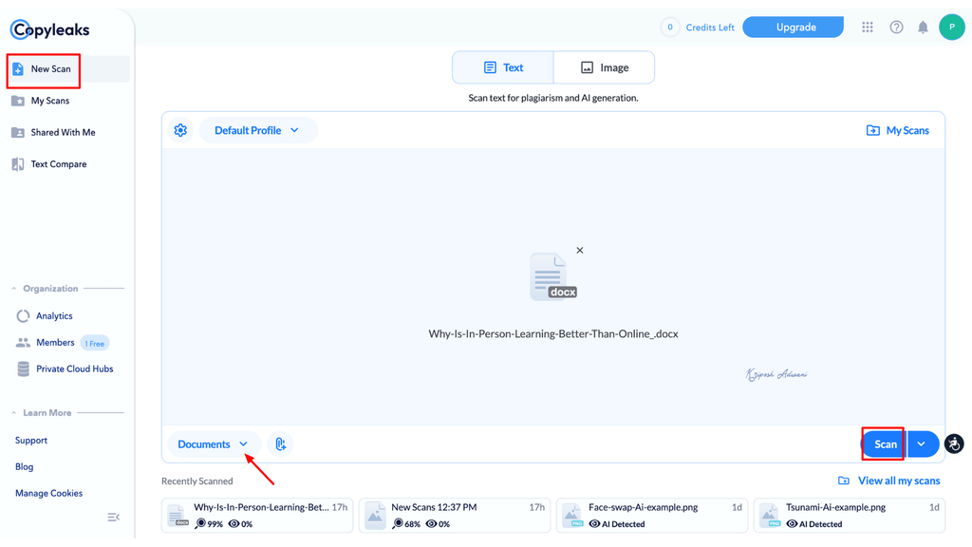
Task: Open Manage Cookies
Action: [49, 493]
